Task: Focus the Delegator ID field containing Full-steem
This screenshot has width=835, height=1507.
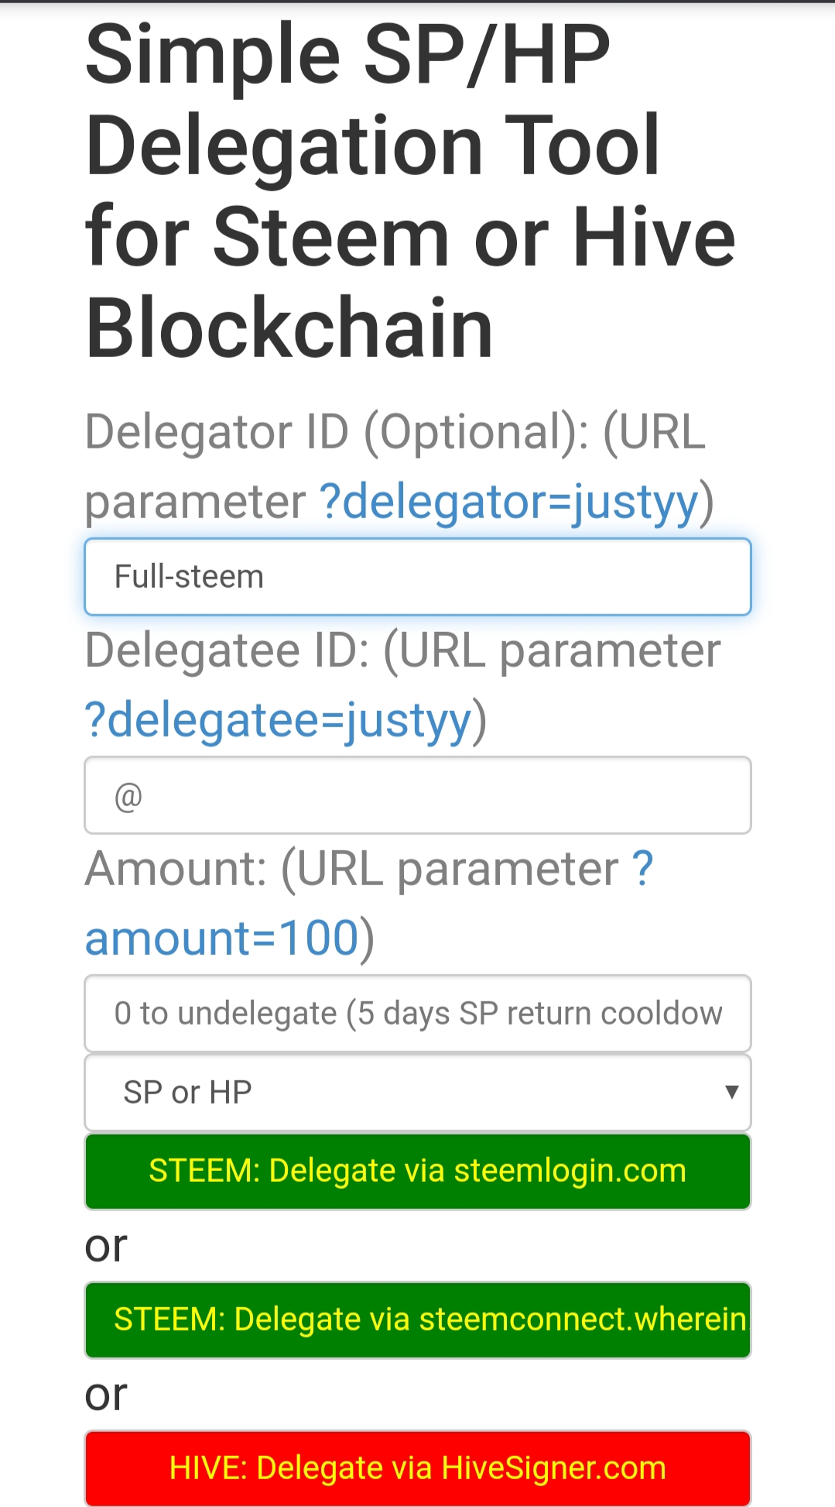Action: [417, 577]
